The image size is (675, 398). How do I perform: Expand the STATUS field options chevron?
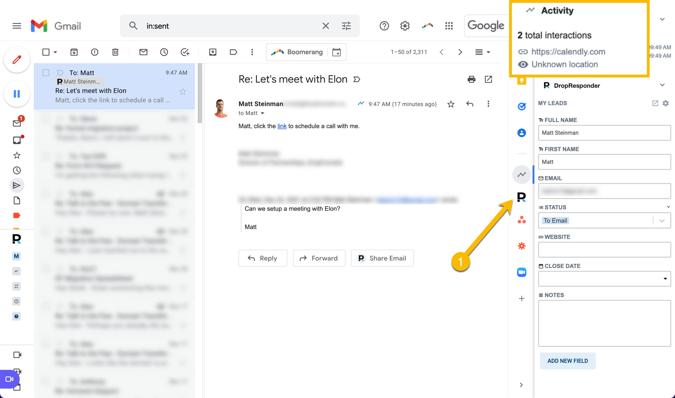coord(668,207)
